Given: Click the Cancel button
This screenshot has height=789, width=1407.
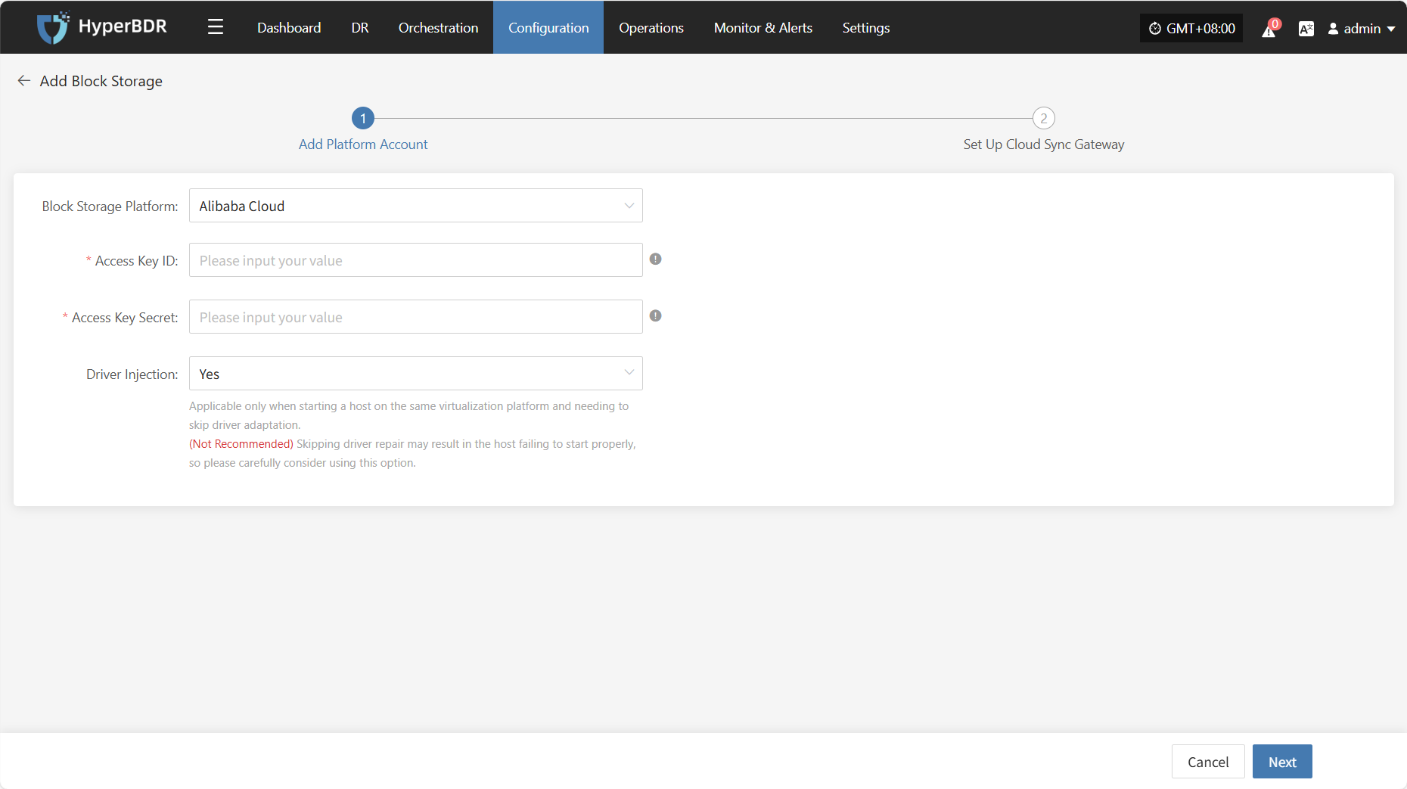Looking at the screenshot, I should pos(1208,762).
